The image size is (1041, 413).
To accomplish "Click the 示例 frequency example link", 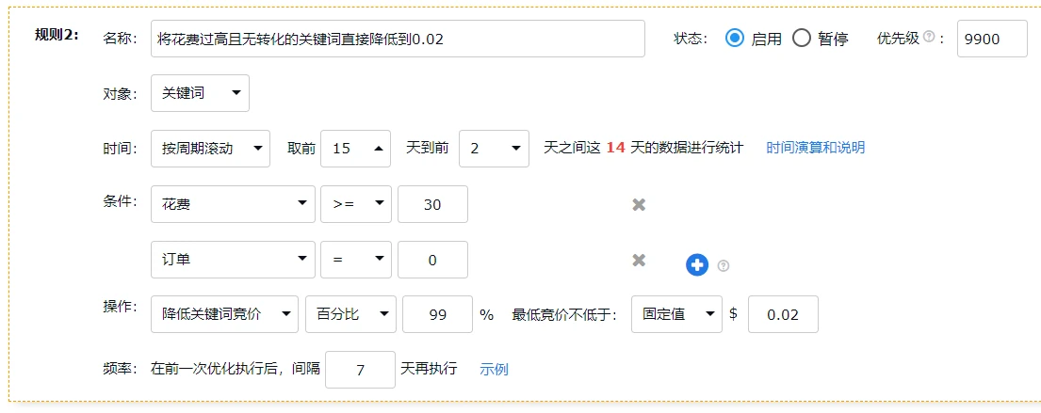I will (494, 369).
